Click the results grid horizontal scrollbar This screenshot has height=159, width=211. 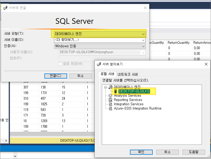click(x=52, y=134)
